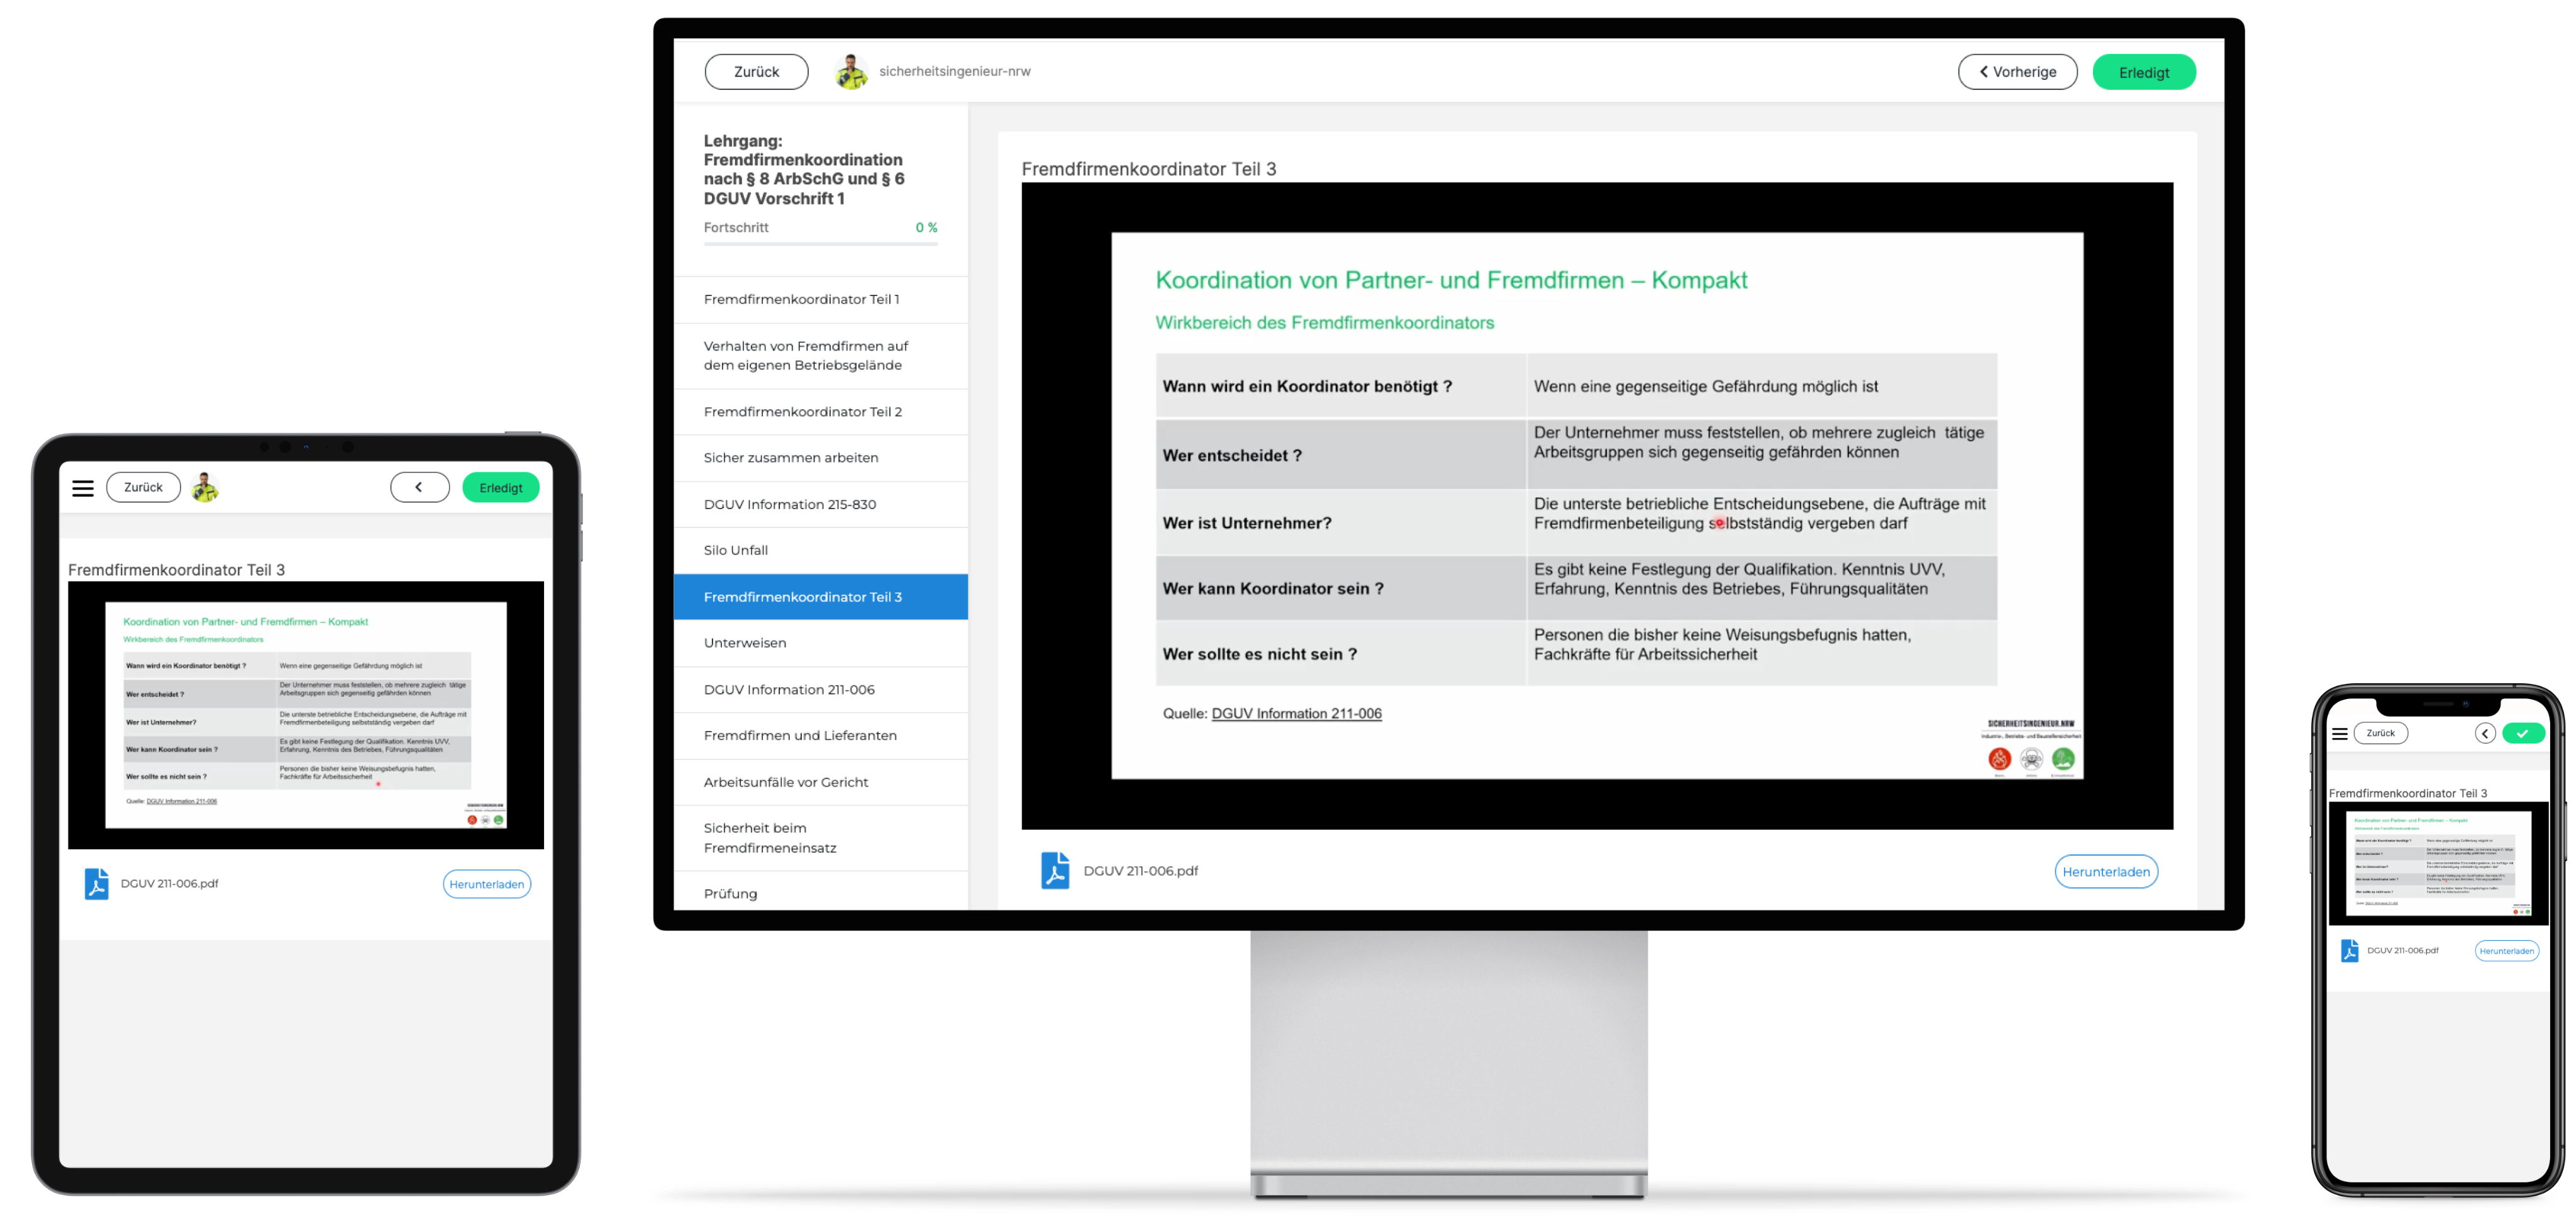Click the red logo icon on slide
Screen dimensions: 2576x1227
tap(1999, 759)
